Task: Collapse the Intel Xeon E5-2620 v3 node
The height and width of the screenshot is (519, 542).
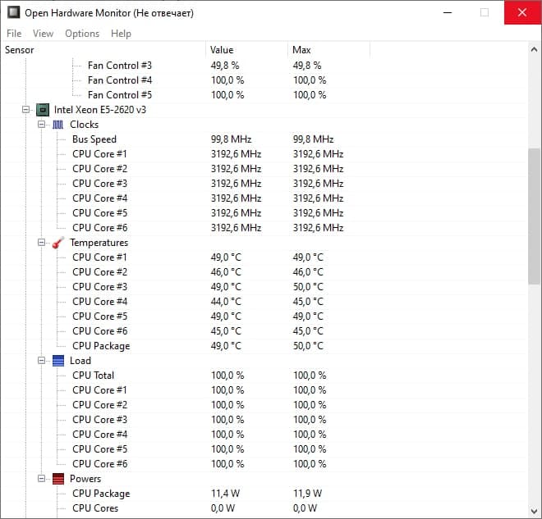Action: pyautogui.click(x=26, y=110)
